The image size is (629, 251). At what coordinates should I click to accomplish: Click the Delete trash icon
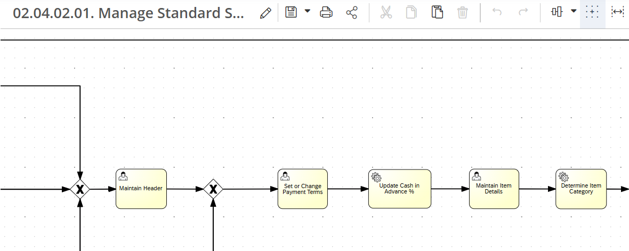463,13
